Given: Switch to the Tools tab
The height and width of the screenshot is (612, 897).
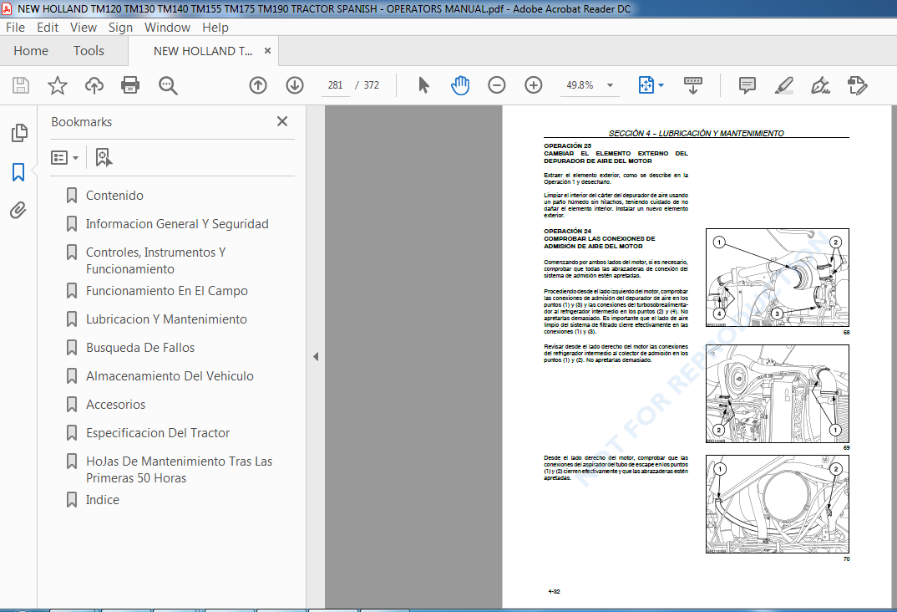Looking at the screenshot, I should point(89,51).
